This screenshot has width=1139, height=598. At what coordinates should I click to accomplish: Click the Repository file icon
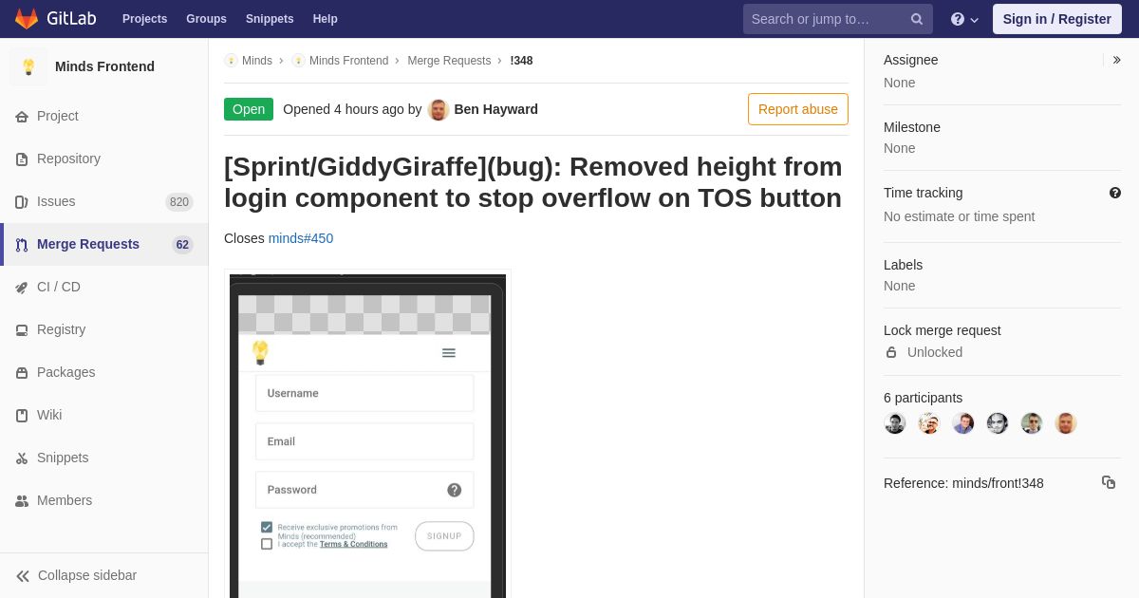pyautogui.click(x=22, y=159)
